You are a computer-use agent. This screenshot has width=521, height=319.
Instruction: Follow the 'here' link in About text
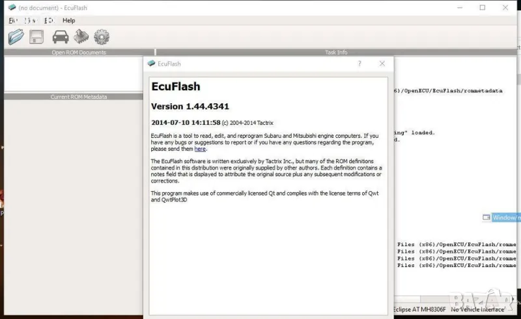pyautogui.click(x=200, y=149)
